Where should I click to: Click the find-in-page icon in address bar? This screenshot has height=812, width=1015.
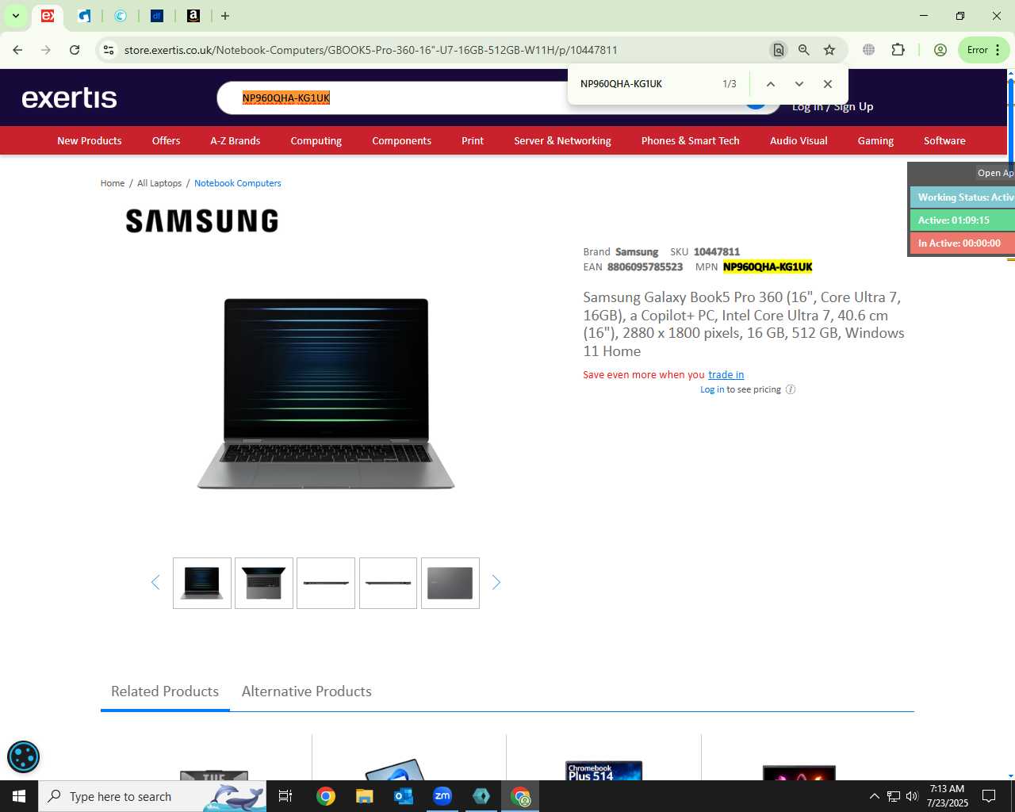(779, 50)
